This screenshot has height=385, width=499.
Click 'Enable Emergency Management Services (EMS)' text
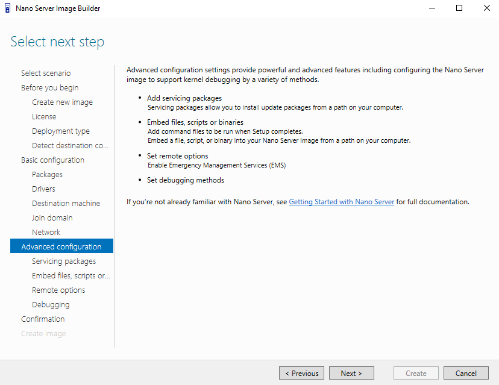[x=217, y=165]
